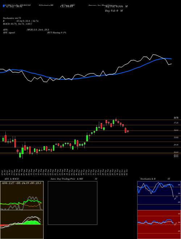The height and width of the screenshot is (239, 181).
Task: Click the blue moving average line
Action: pos(85,77)
